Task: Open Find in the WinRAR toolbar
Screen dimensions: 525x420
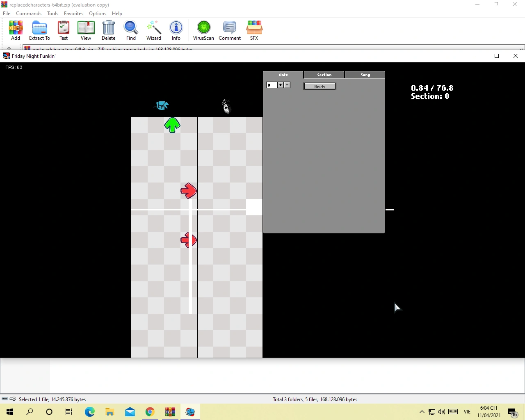Action: (x=131, y=31)
